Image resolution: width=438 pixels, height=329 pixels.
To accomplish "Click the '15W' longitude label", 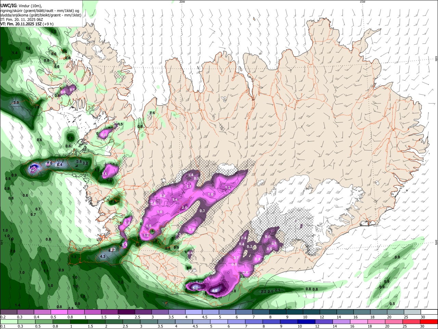I will 362,2.
